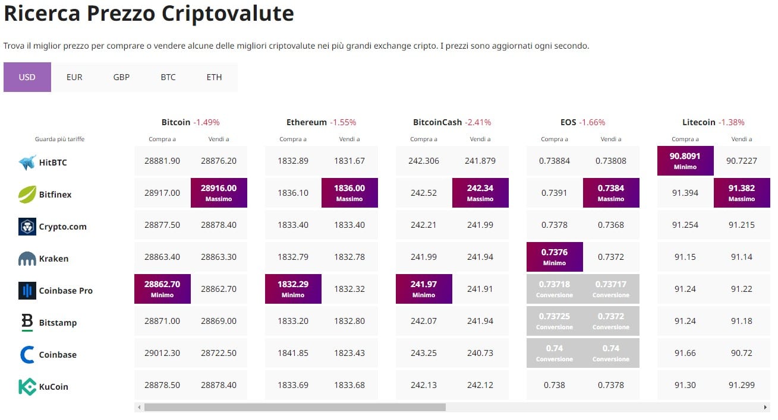Screen dimensions: 778x420
Task: Click the horizontal scrollbar thumb
Action: click(x=294, y=408)
